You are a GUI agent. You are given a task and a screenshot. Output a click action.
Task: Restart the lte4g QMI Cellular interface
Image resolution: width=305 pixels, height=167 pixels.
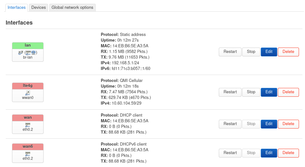[x=230, y=92]
